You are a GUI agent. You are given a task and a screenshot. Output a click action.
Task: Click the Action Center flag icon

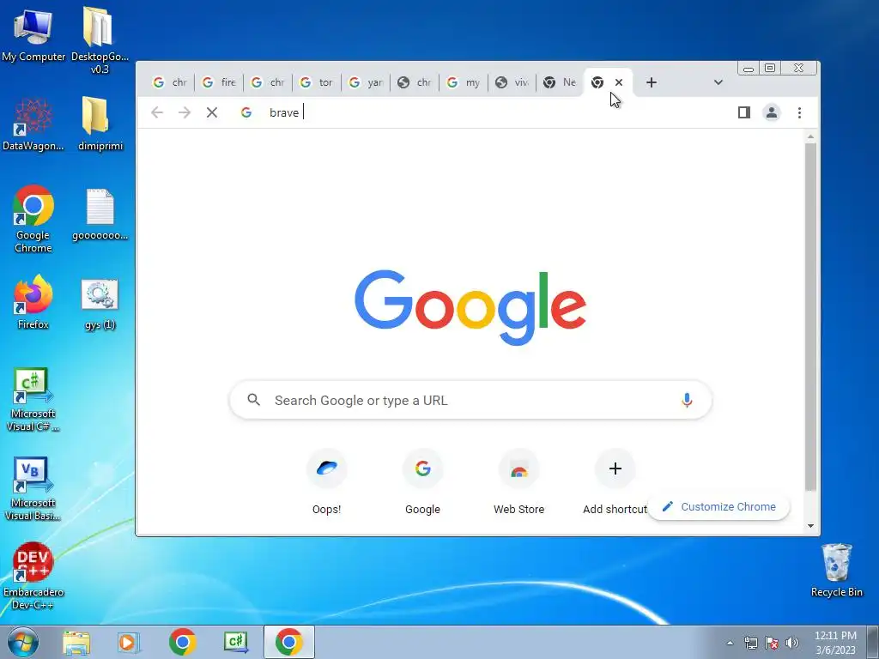(772, 643)
